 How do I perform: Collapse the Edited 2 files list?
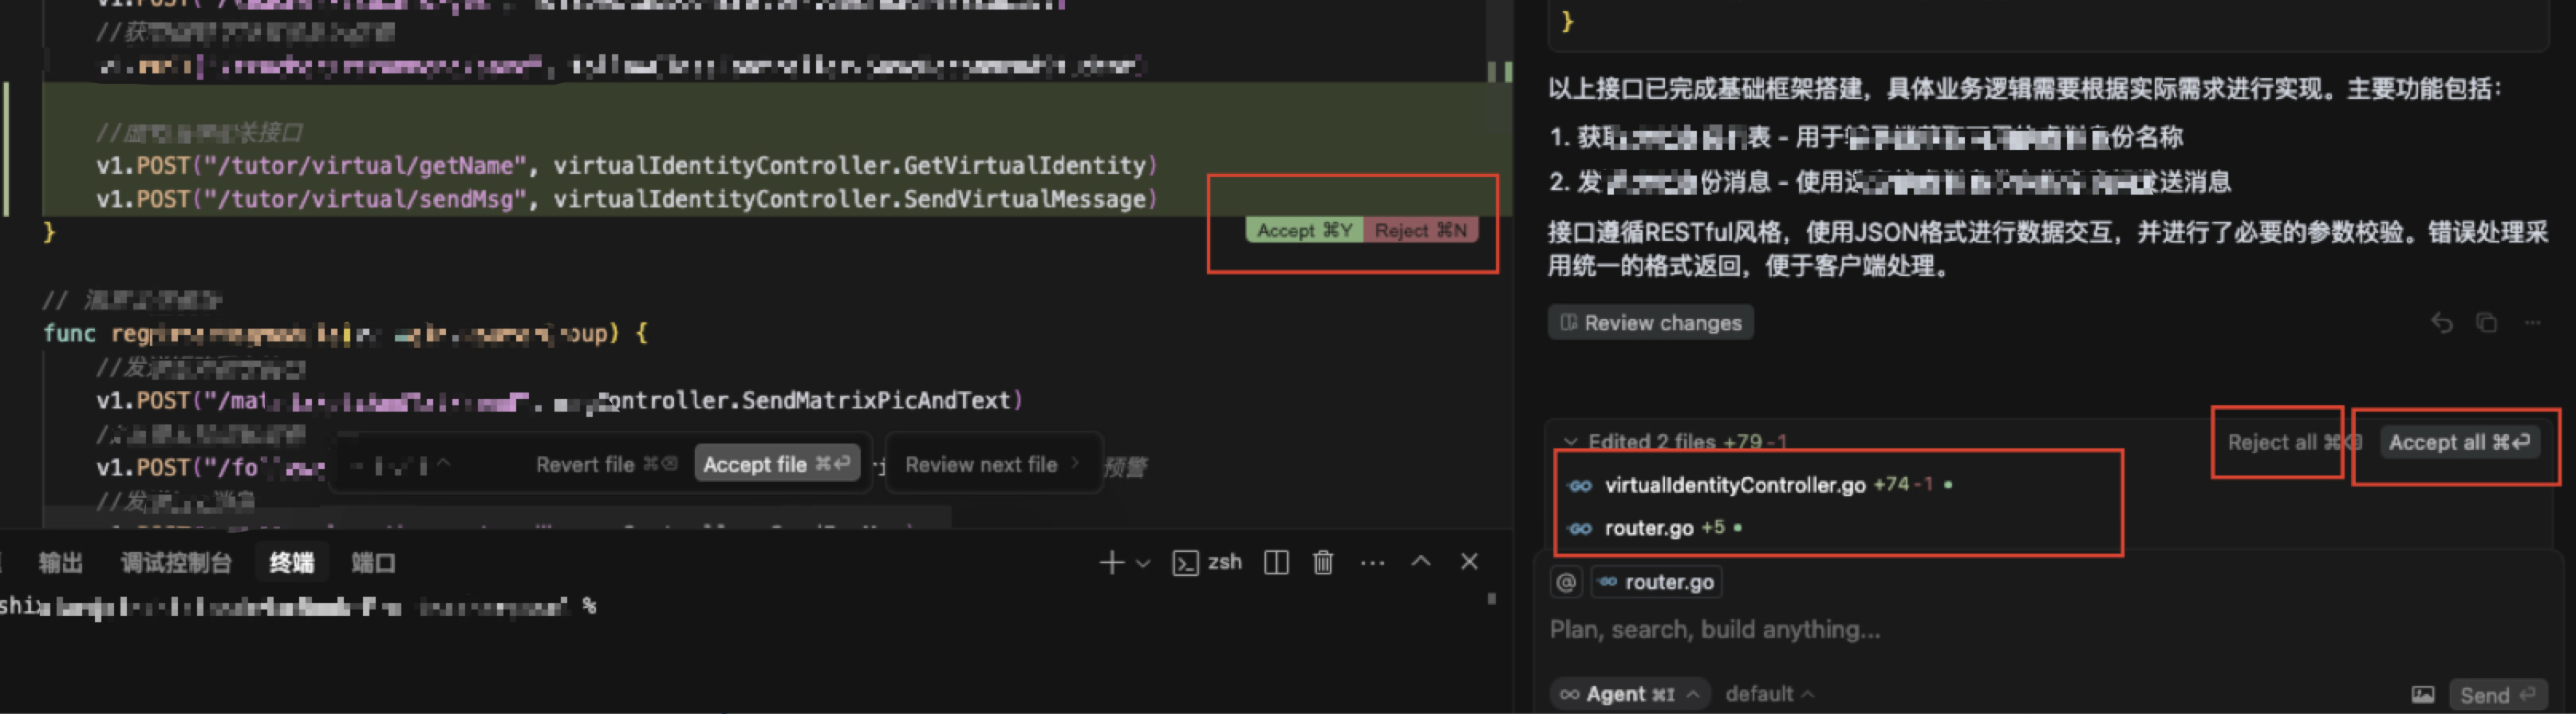pyautogui.click(x=1571, y=442)
